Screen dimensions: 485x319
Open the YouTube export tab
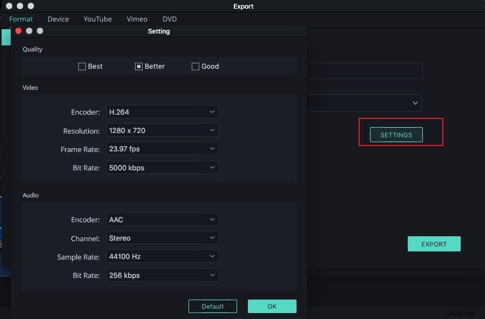pos(97,19)
